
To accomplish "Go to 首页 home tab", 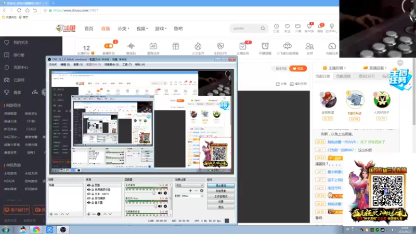I will tap(89, 29).
